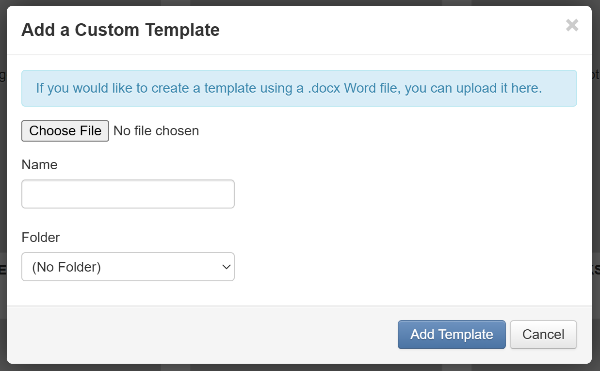Click the Folder dropdown chevron arrow
600x371 pixels.
226,267
